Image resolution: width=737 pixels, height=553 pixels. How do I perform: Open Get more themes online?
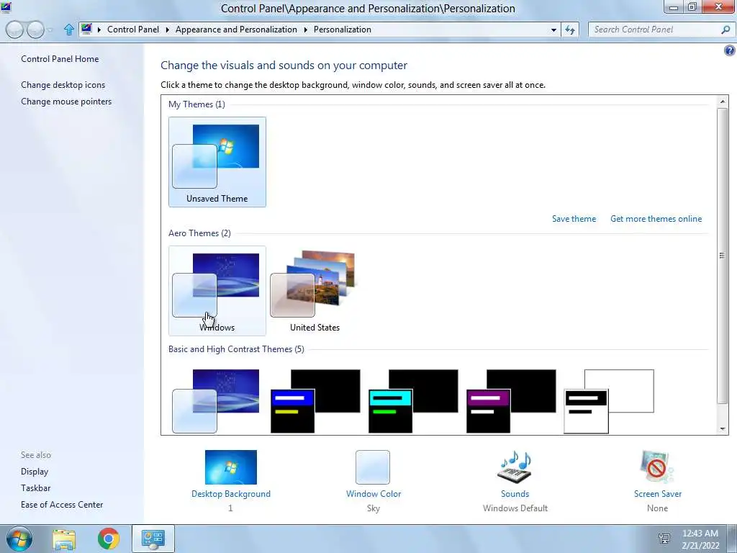point(656,219)
